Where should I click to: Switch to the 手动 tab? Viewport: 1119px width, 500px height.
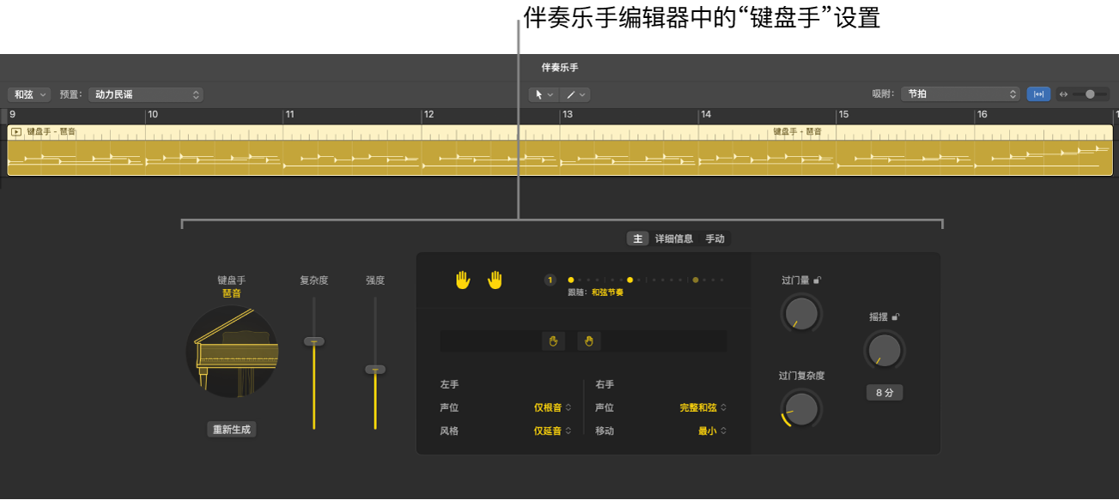(x=715, y=238)
